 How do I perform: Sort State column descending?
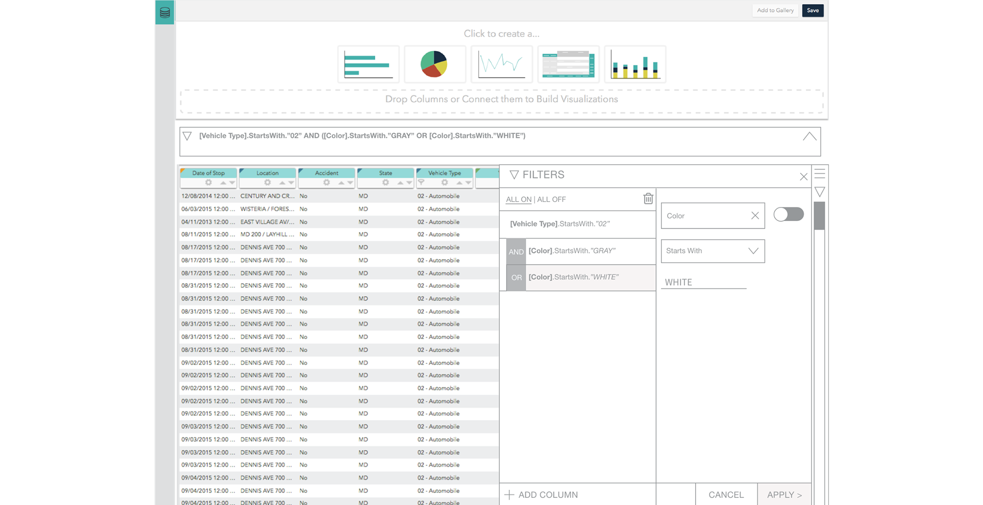[409, 182]
